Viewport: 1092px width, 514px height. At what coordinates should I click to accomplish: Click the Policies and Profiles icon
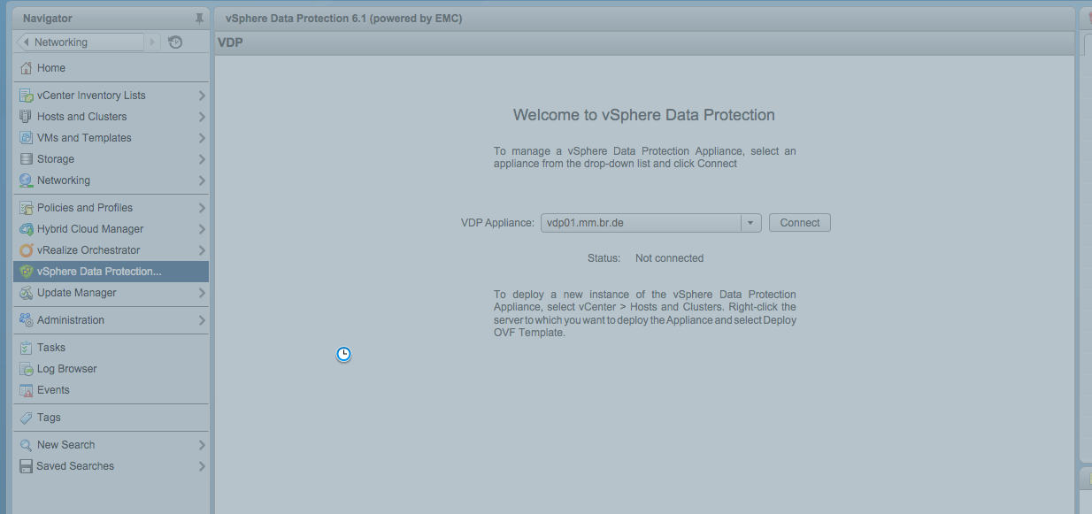(27, 208)
